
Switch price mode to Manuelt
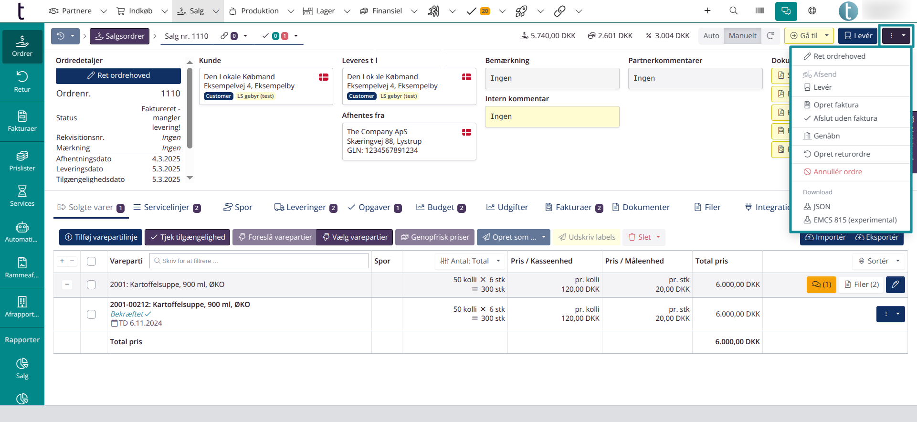tap(742, 36)
